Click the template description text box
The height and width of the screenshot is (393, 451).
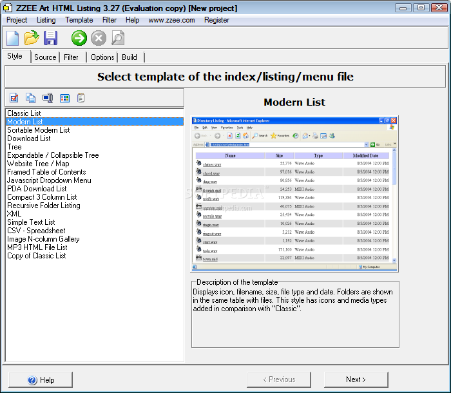(295, 315)
